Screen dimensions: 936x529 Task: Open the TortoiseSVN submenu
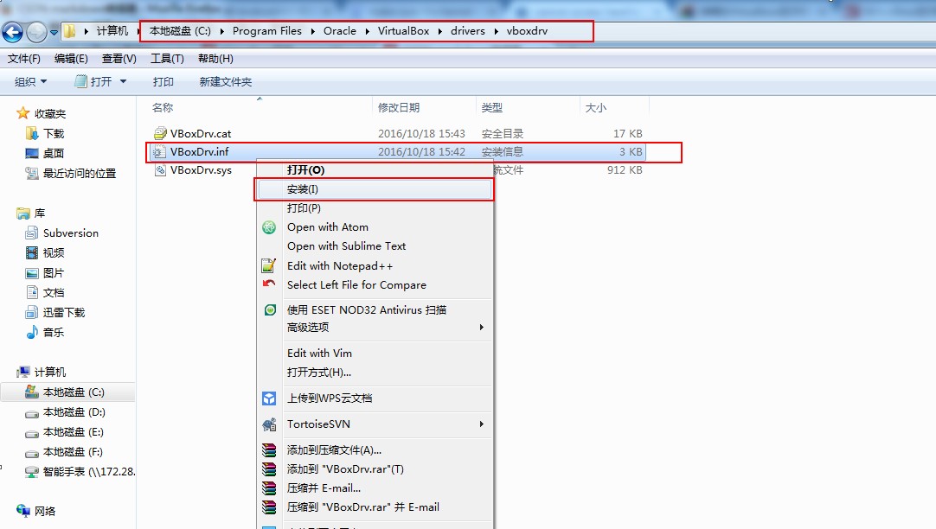375,424
